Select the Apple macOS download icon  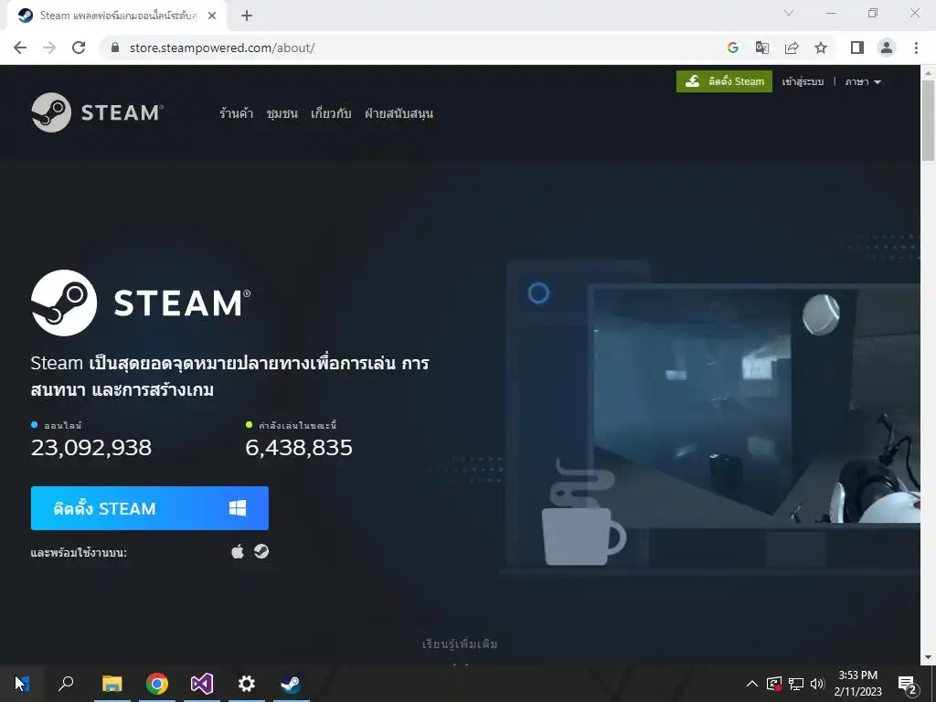tap(238, 551)
